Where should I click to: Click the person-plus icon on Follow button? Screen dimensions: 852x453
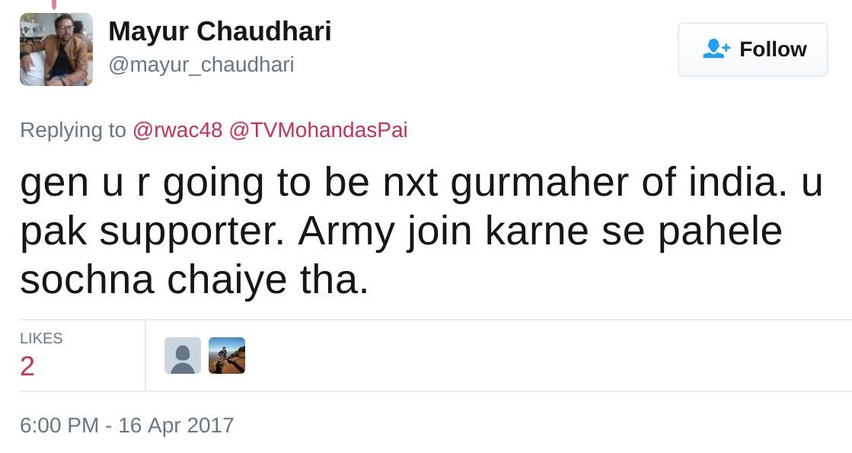(716, 49)
